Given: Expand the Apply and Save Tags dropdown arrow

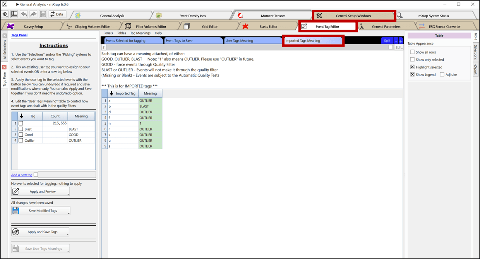Looking at the screenshot, I should (67, 234).
